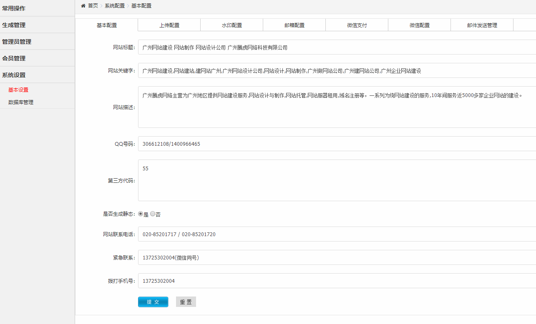Click the 提交 submit button
Image resolution: width=536 pixels, height=324 pixels.
pyautogui.click(x=153, y=302)
